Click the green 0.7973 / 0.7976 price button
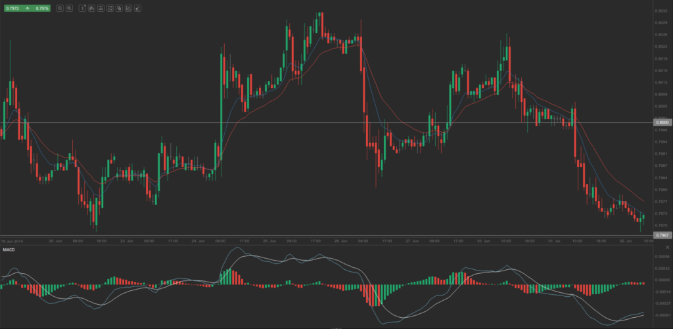Screen dimensions: 673x329 [x=26, y=9]
